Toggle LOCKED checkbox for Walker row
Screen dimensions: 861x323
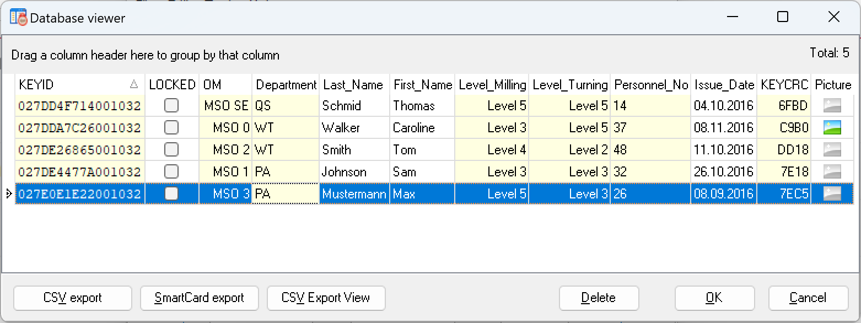pos(171,128)
